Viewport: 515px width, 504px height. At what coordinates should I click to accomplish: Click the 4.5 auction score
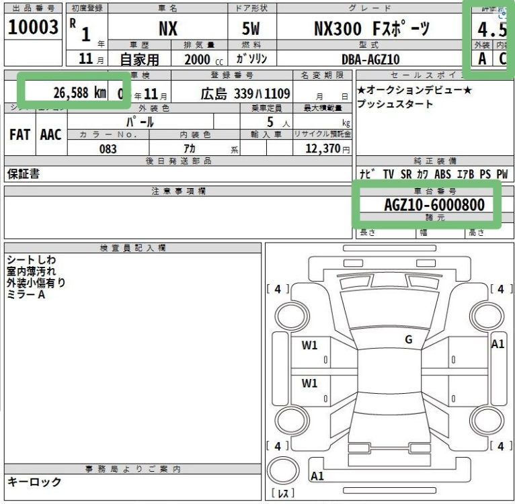pyautogui.click(x=491, y=30)
